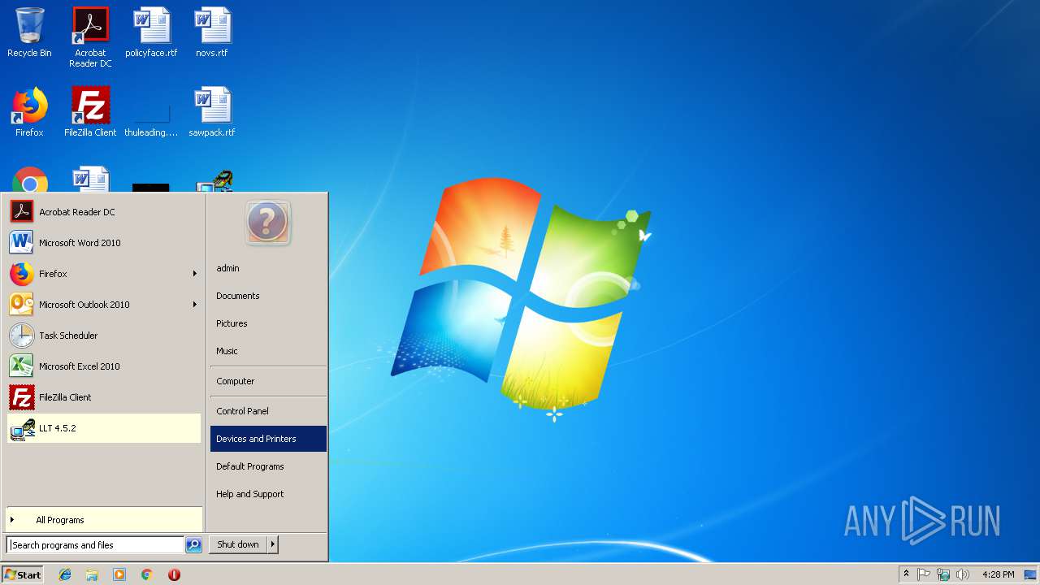Click Search programs and files field
Viewport: 1040px width, 585px height.
(96, 545)
